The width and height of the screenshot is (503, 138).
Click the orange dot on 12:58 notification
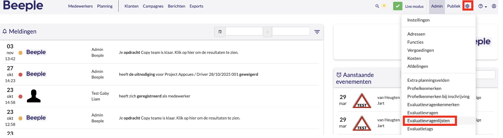click(x=21, y=118)
